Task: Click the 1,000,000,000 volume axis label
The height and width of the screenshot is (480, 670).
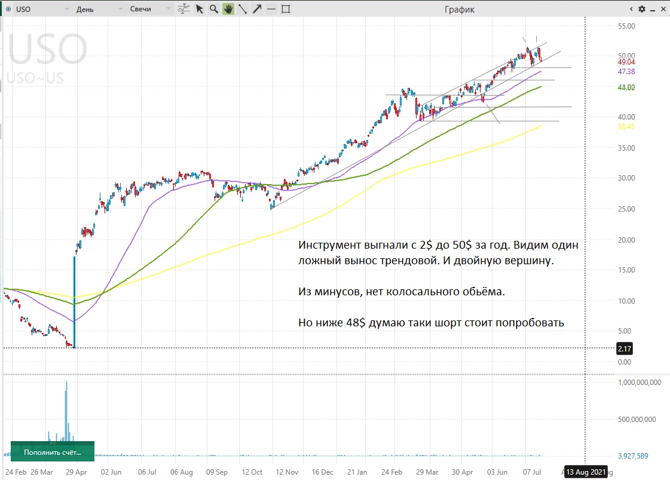Action: [640, 382]
